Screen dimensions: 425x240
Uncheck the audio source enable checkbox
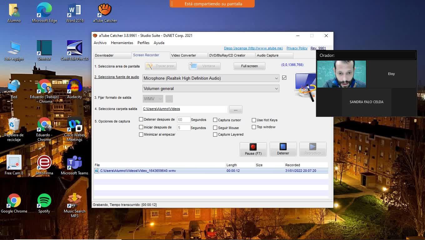point(284,78)
